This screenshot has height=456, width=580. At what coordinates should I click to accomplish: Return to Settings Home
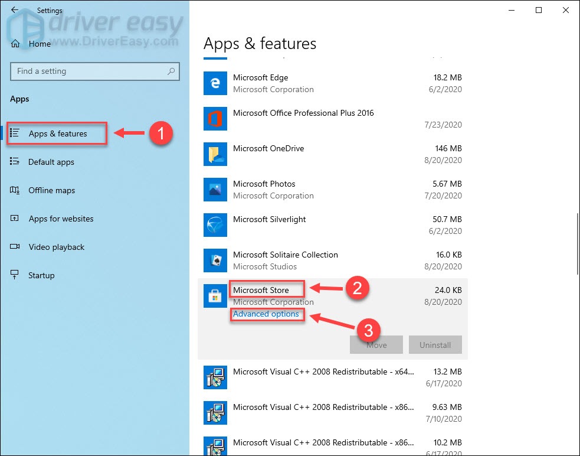click(x=40, y=44)
